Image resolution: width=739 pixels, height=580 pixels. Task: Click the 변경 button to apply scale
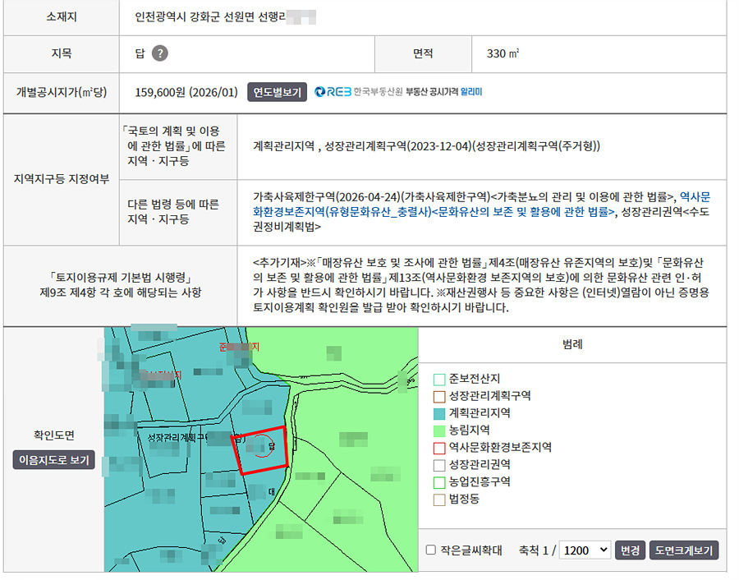[630, 550]
